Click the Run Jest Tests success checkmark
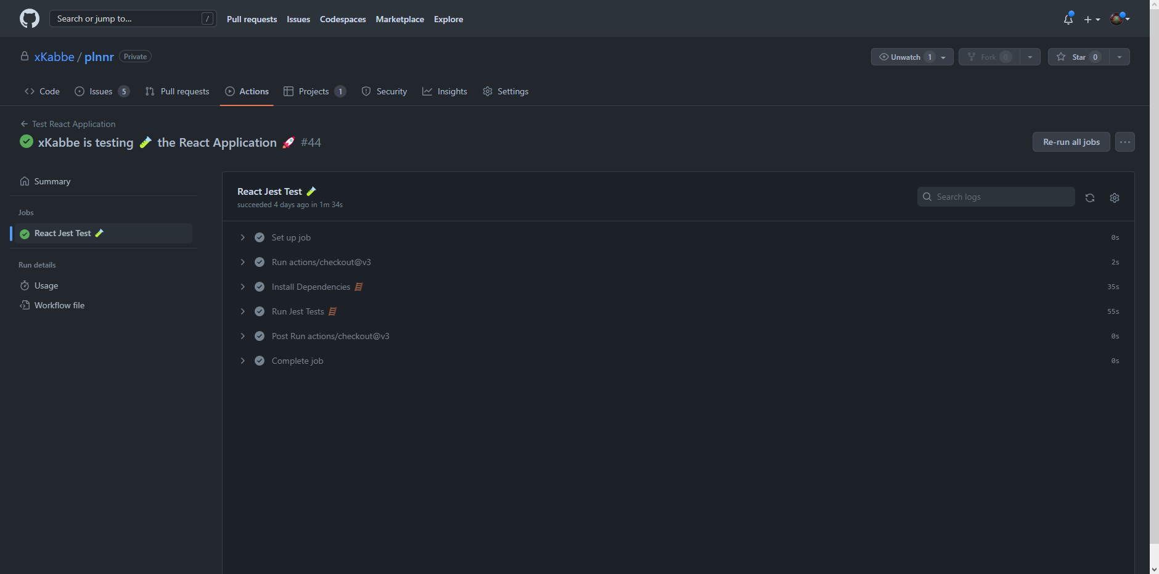1159x574 pixels. (x=260, y=311)
